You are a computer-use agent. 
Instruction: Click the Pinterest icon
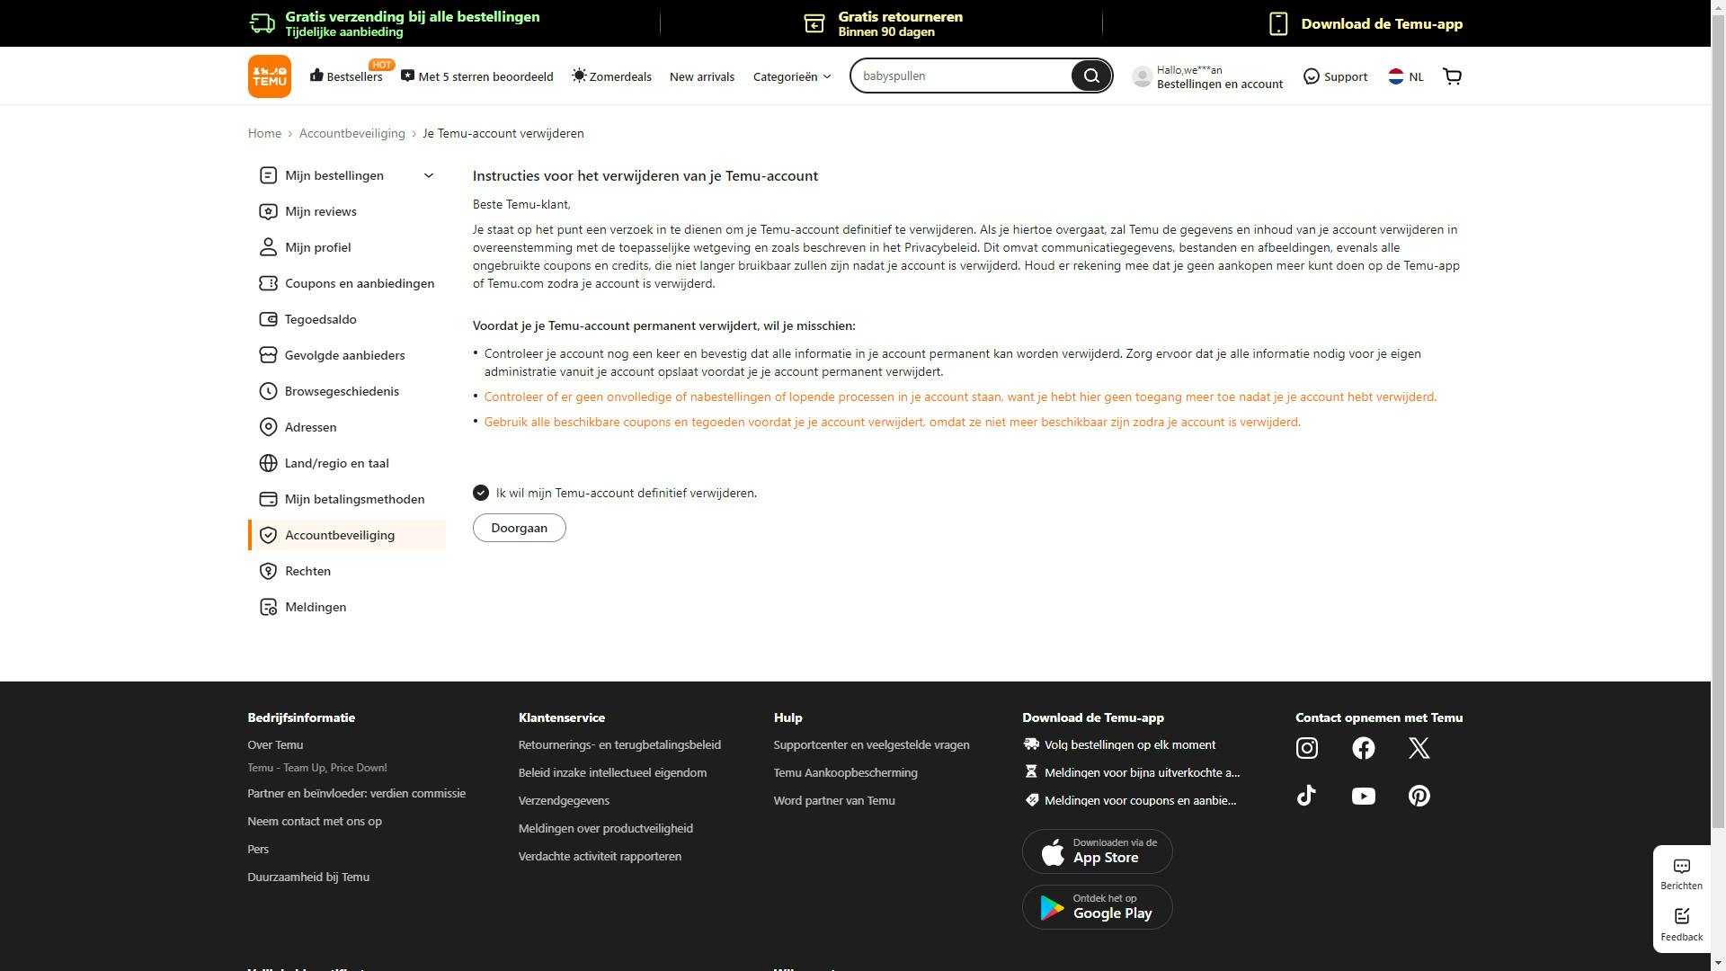coord(1419,795)
